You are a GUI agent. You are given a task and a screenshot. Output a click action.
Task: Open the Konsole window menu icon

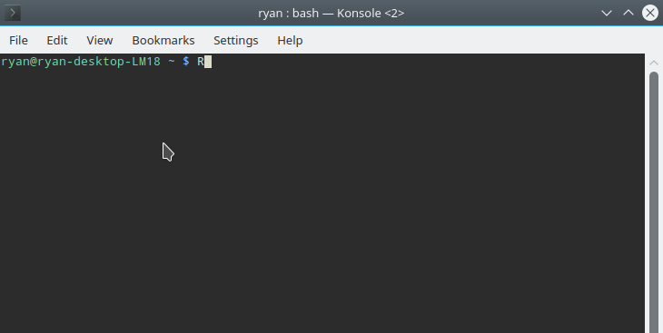pyautogui.click(x=13, y=13)
